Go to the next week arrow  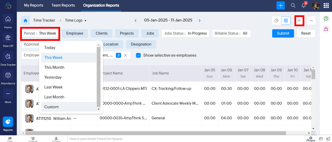click(x=200, y=20)
